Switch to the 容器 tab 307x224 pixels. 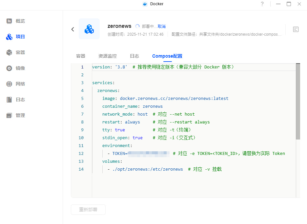81,56
